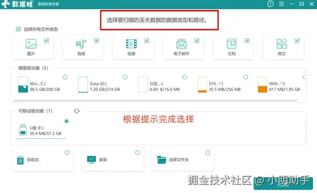
Task: Click the 选择所有文件类型 label
Action: 41,29
